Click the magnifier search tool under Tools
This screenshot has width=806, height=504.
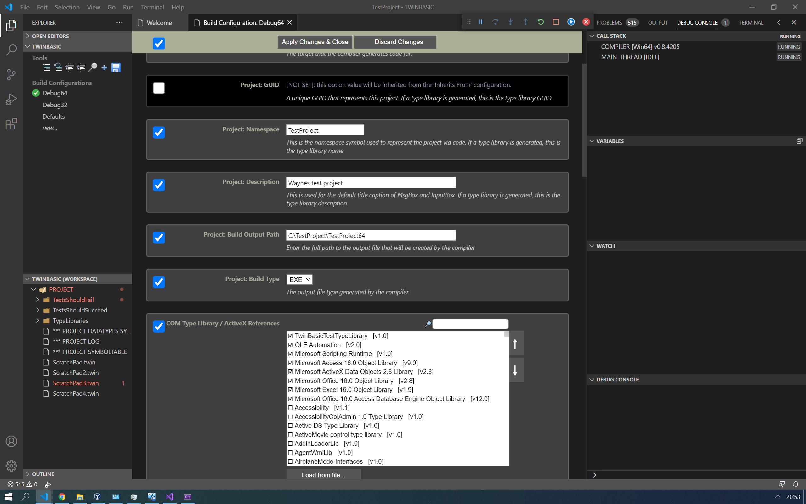coord(93,67)
